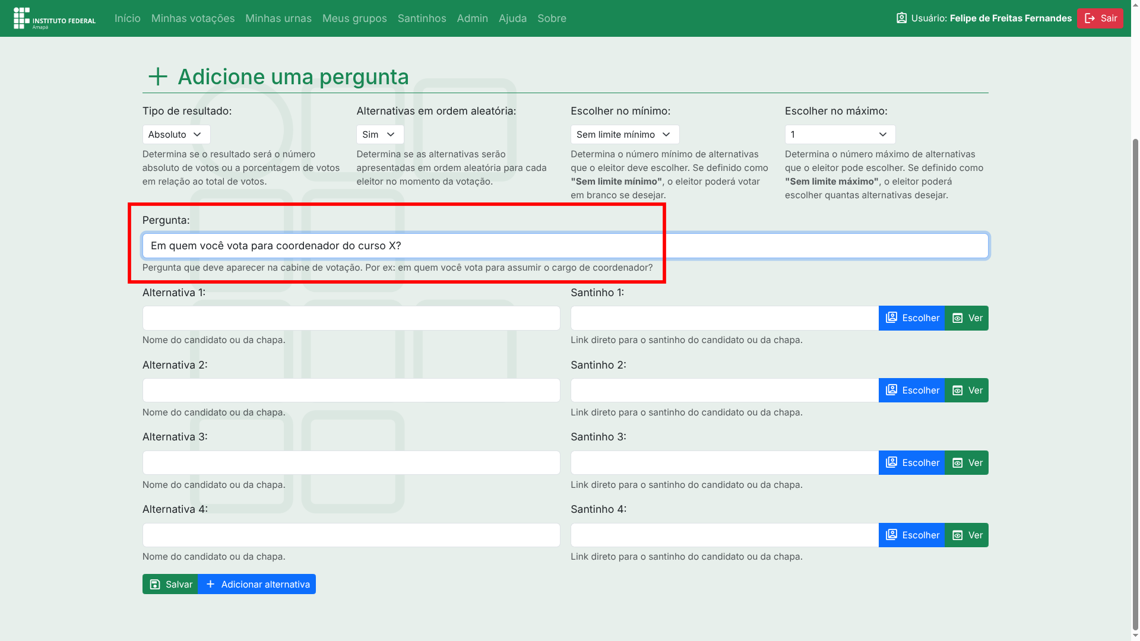Viewport: 1140px width, 641px height.
Task: Focus the Pergunta text field
Action: tap(565, 246)
